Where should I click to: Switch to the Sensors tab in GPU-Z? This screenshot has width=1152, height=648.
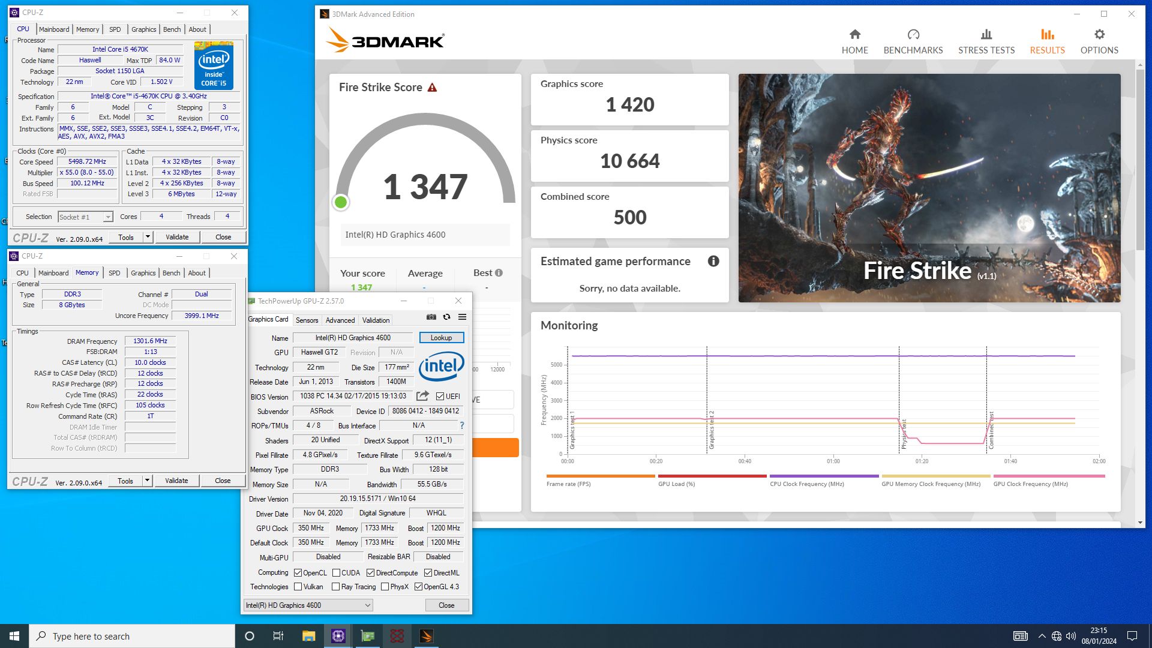307,320
